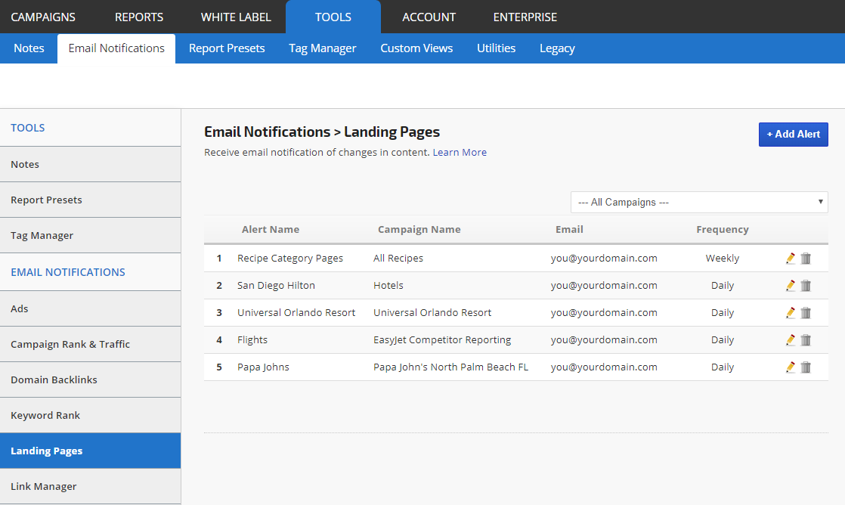This screenshot has height=505, width=845.
Task: Open the All Campaigns filter dropdown
Action: coord(699,203)
